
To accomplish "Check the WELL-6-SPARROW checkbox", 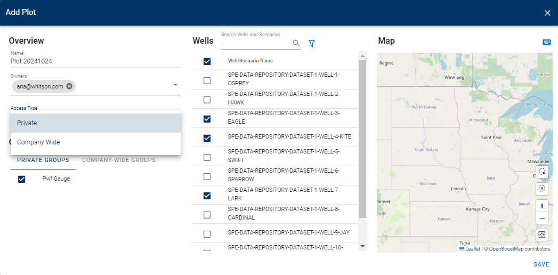I will [x=207, y=176].
